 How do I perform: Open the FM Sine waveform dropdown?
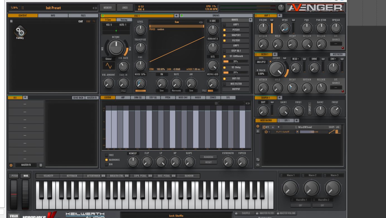pos(162,91)
